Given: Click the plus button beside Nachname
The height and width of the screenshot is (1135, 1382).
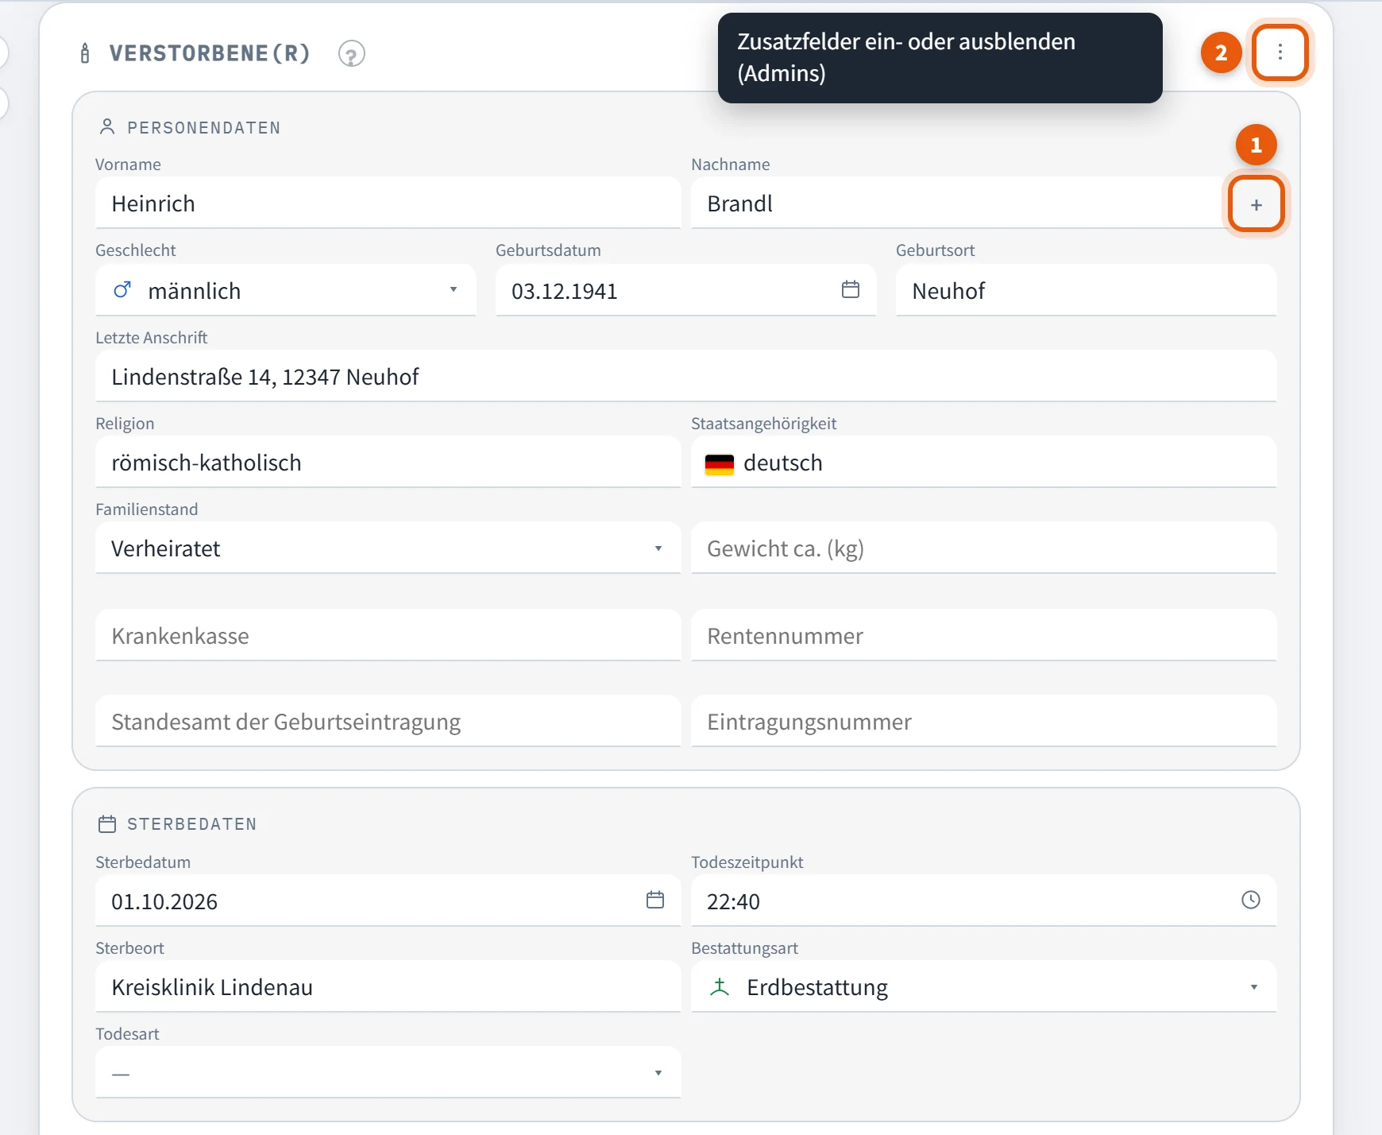Looking at the screenshot, I should coord(1256,204).
